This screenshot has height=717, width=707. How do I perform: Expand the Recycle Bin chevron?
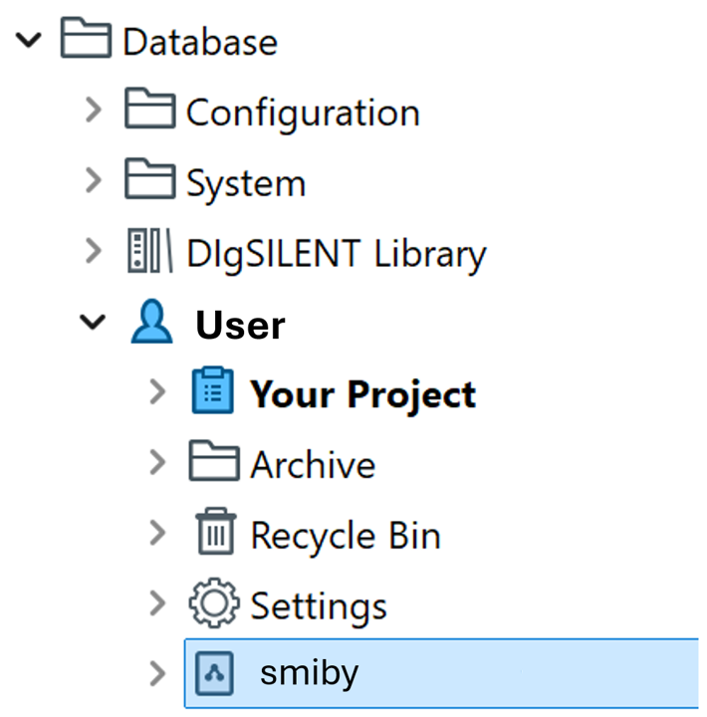[x=156, y=535]
